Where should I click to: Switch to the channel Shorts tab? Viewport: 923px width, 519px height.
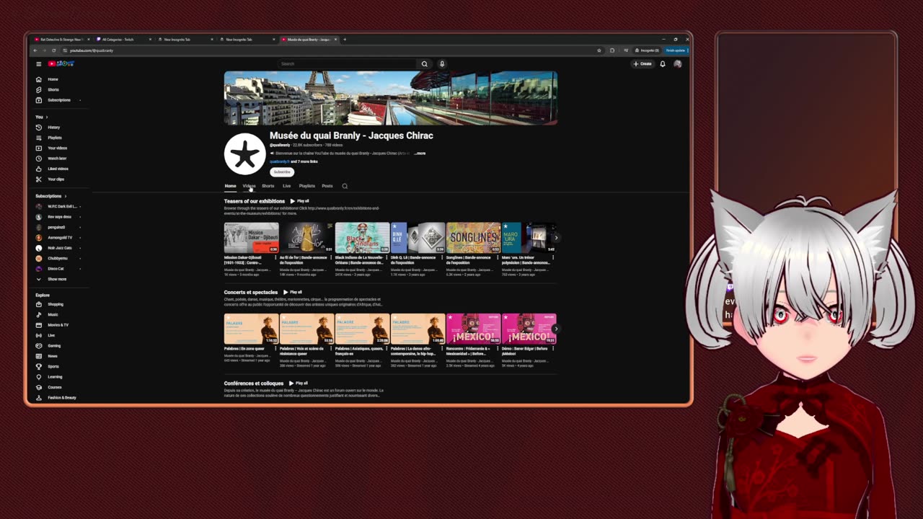tap(268, 186)
